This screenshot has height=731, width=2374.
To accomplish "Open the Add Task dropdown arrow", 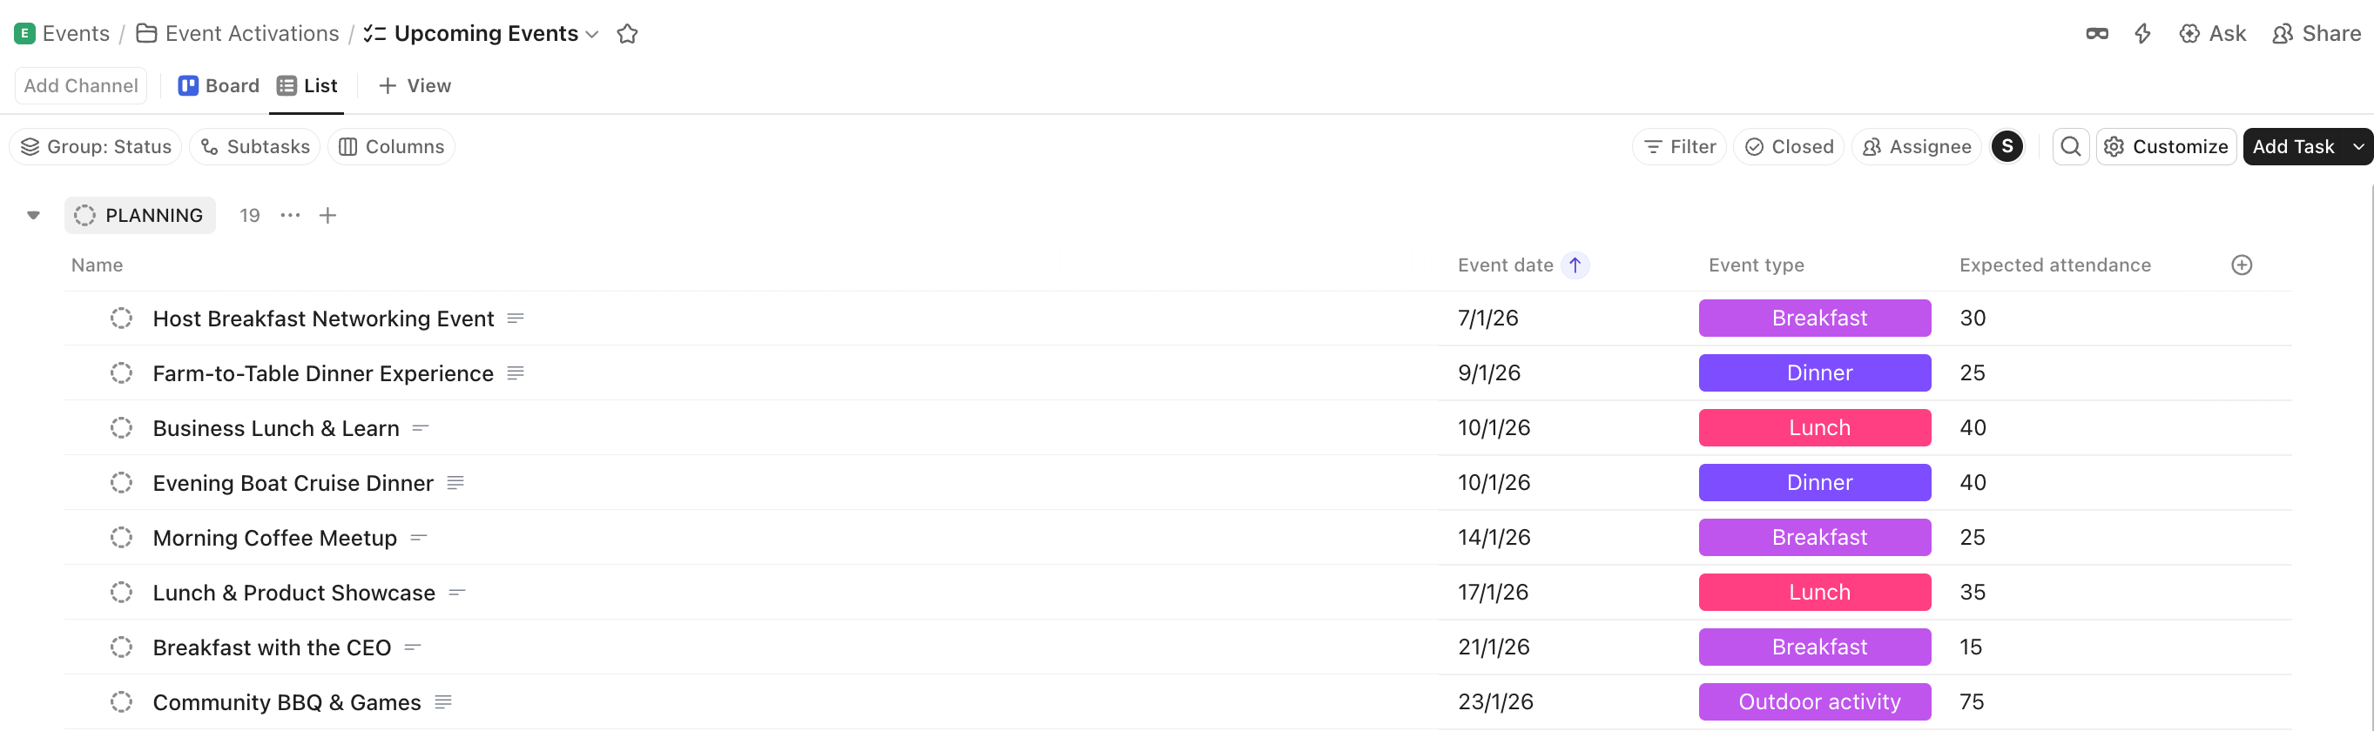I will coord(2358,146).
